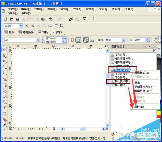Click the Save floppy disk icon
Image resolution: width=162 pixels, height=142 pixels.
point(17,19)
